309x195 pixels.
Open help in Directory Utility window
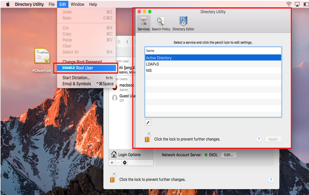point(259,139)
